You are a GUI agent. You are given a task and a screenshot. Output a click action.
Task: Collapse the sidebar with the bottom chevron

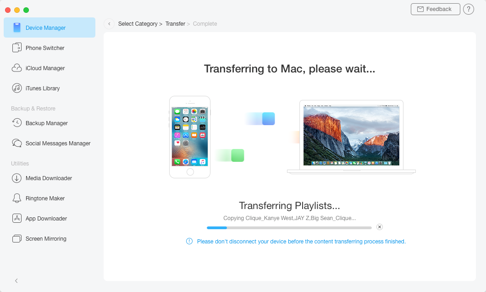[17, 281]
